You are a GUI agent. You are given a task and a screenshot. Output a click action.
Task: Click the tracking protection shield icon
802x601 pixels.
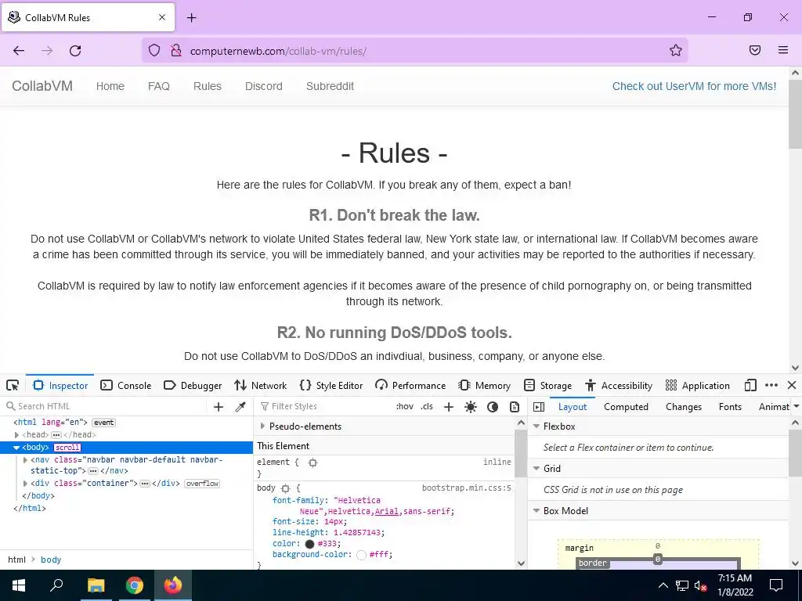pos(154,51)
